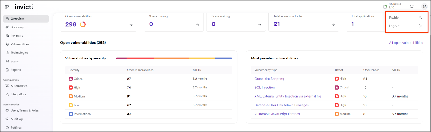This screenshot has width=431, height=132.
Task: Click the FQDNs used ring indicator
Action: pyautogui.click(x=385, y=6)
